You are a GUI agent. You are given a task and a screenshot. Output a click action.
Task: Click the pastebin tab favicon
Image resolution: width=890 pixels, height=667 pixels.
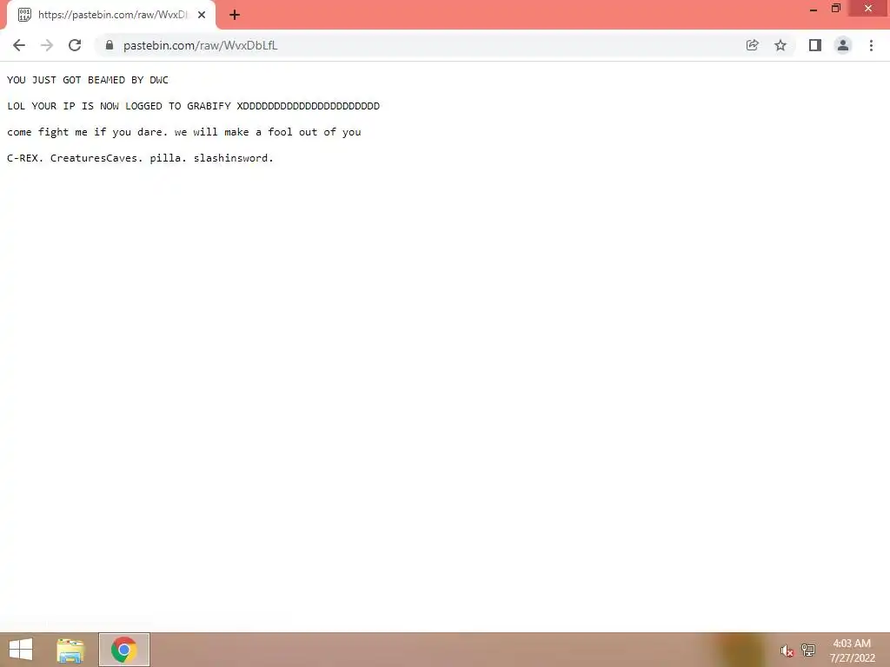(24, 15)
